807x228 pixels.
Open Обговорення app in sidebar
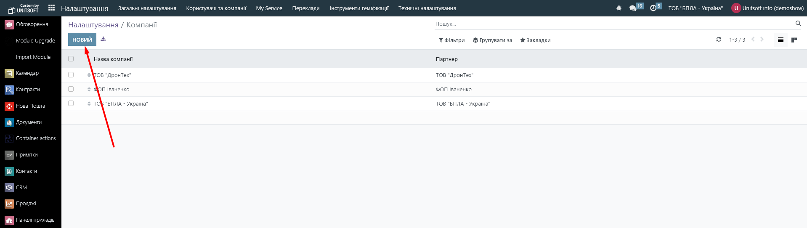tap(30, 24)
